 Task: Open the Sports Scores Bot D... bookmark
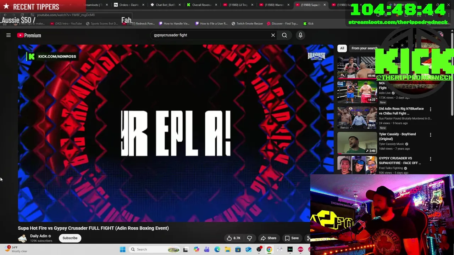point(101,24)
